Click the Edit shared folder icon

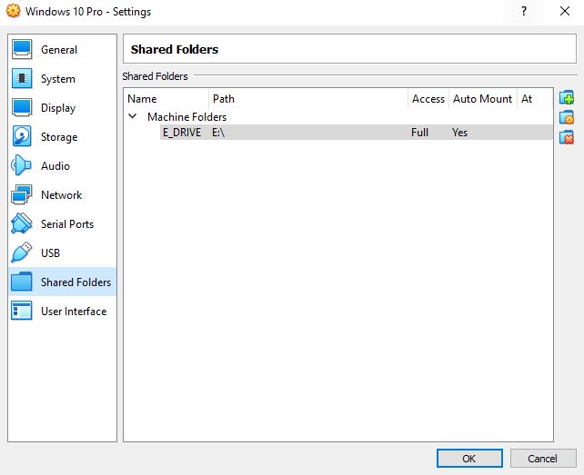point(567,117)
